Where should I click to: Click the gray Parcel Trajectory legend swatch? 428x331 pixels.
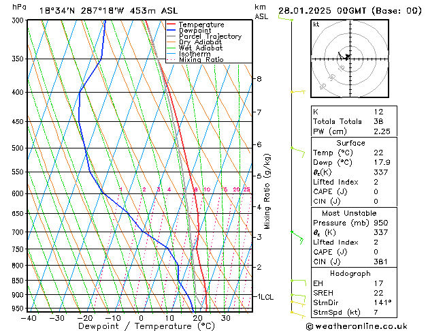(x=171, y=36)
